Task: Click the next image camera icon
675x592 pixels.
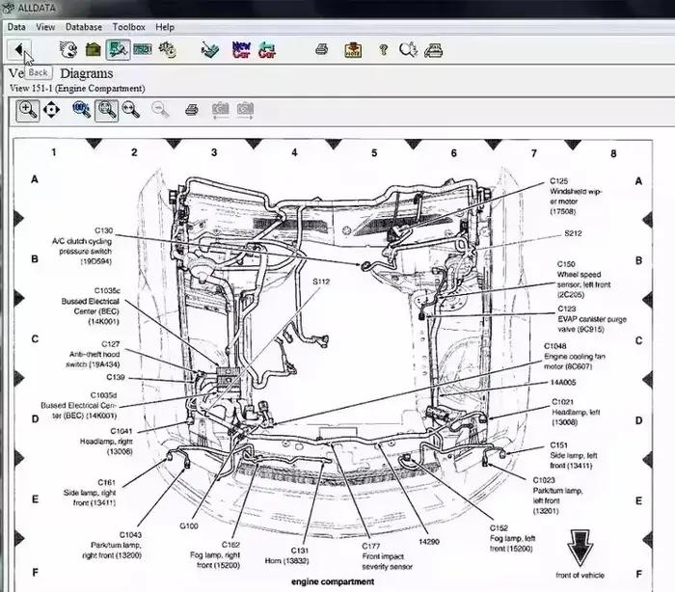Action: pyautogui.click(x=245, y=110)
